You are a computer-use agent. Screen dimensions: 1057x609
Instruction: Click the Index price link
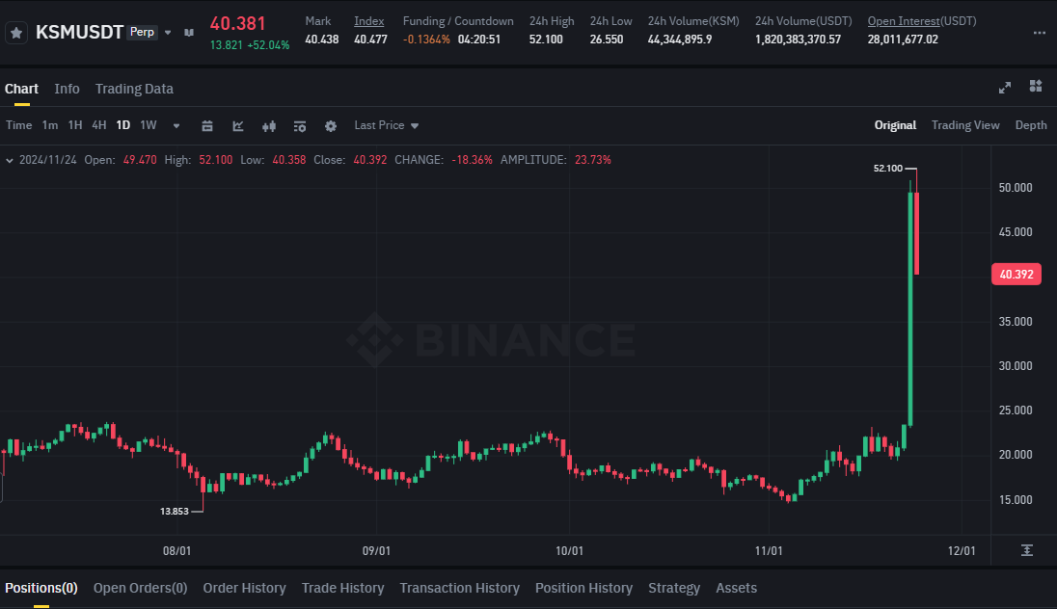(368, 21)
